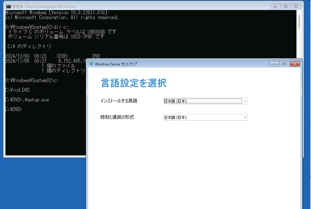Click the 1 個のファイル summary line

pos(59,65)
